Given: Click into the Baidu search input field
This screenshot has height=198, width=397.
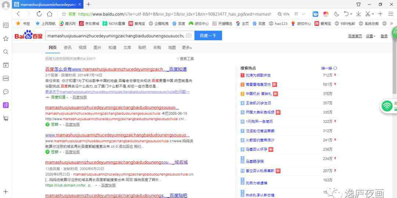Looking at the screenshot, I should (x=115, y=36).
